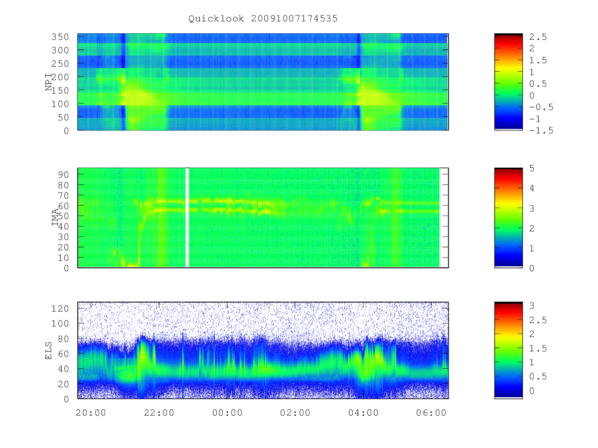Click the 4 label on IMA colorbar
598x448 pixels.
point(532,188)
